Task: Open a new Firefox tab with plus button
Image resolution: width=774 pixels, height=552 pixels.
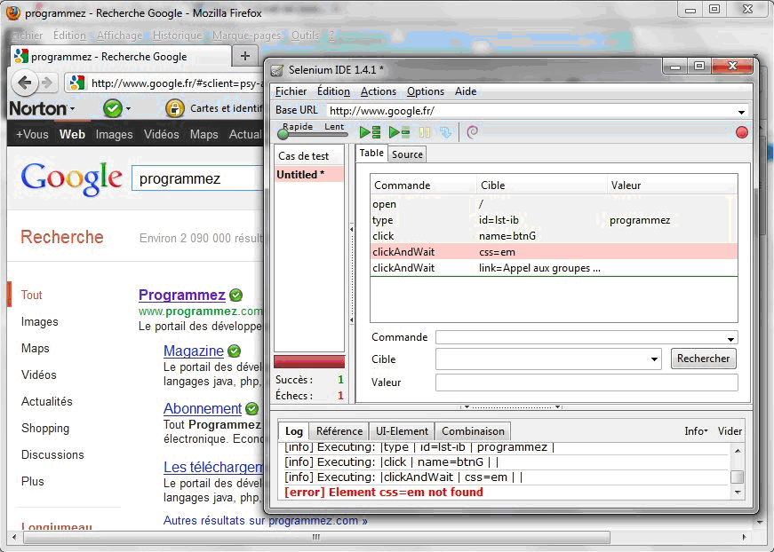Action: [x=245, y=56]
